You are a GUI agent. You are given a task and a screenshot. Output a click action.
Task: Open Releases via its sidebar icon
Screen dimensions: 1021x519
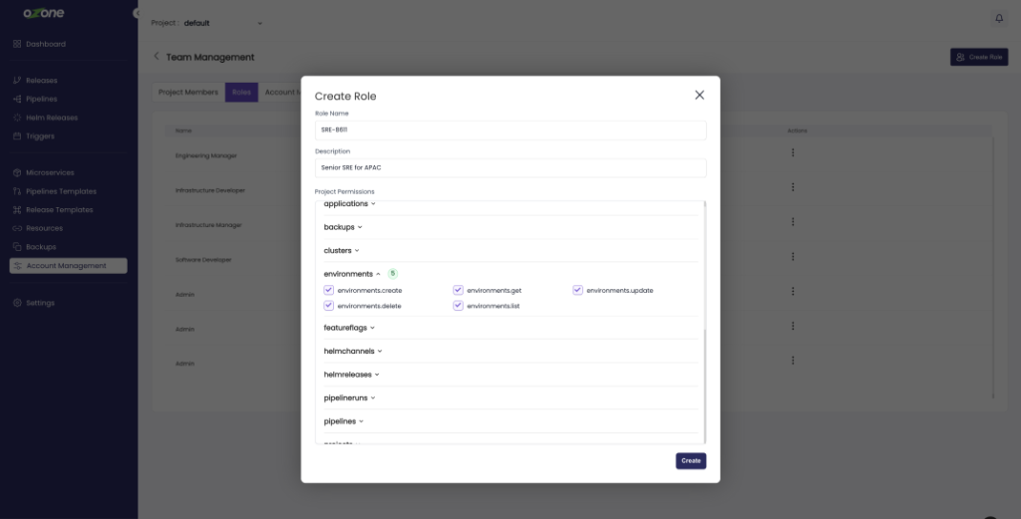pyautogui.click(x=17, y=81)
